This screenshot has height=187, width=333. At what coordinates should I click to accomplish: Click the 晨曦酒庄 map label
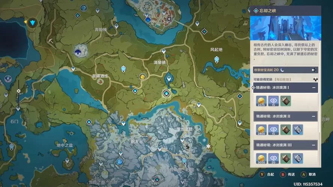click(x=100, y=76)
